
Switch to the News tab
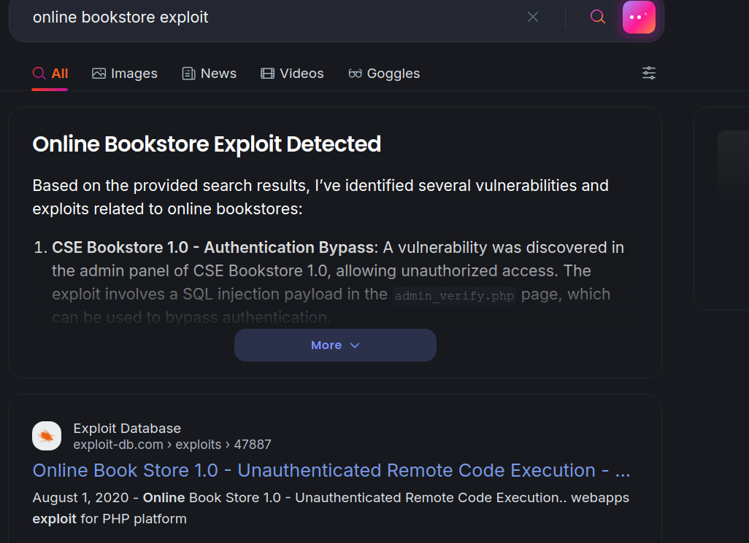[210, 74]
